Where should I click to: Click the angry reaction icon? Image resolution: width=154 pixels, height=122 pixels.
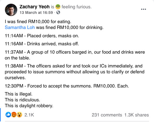[x=14, y=115]
